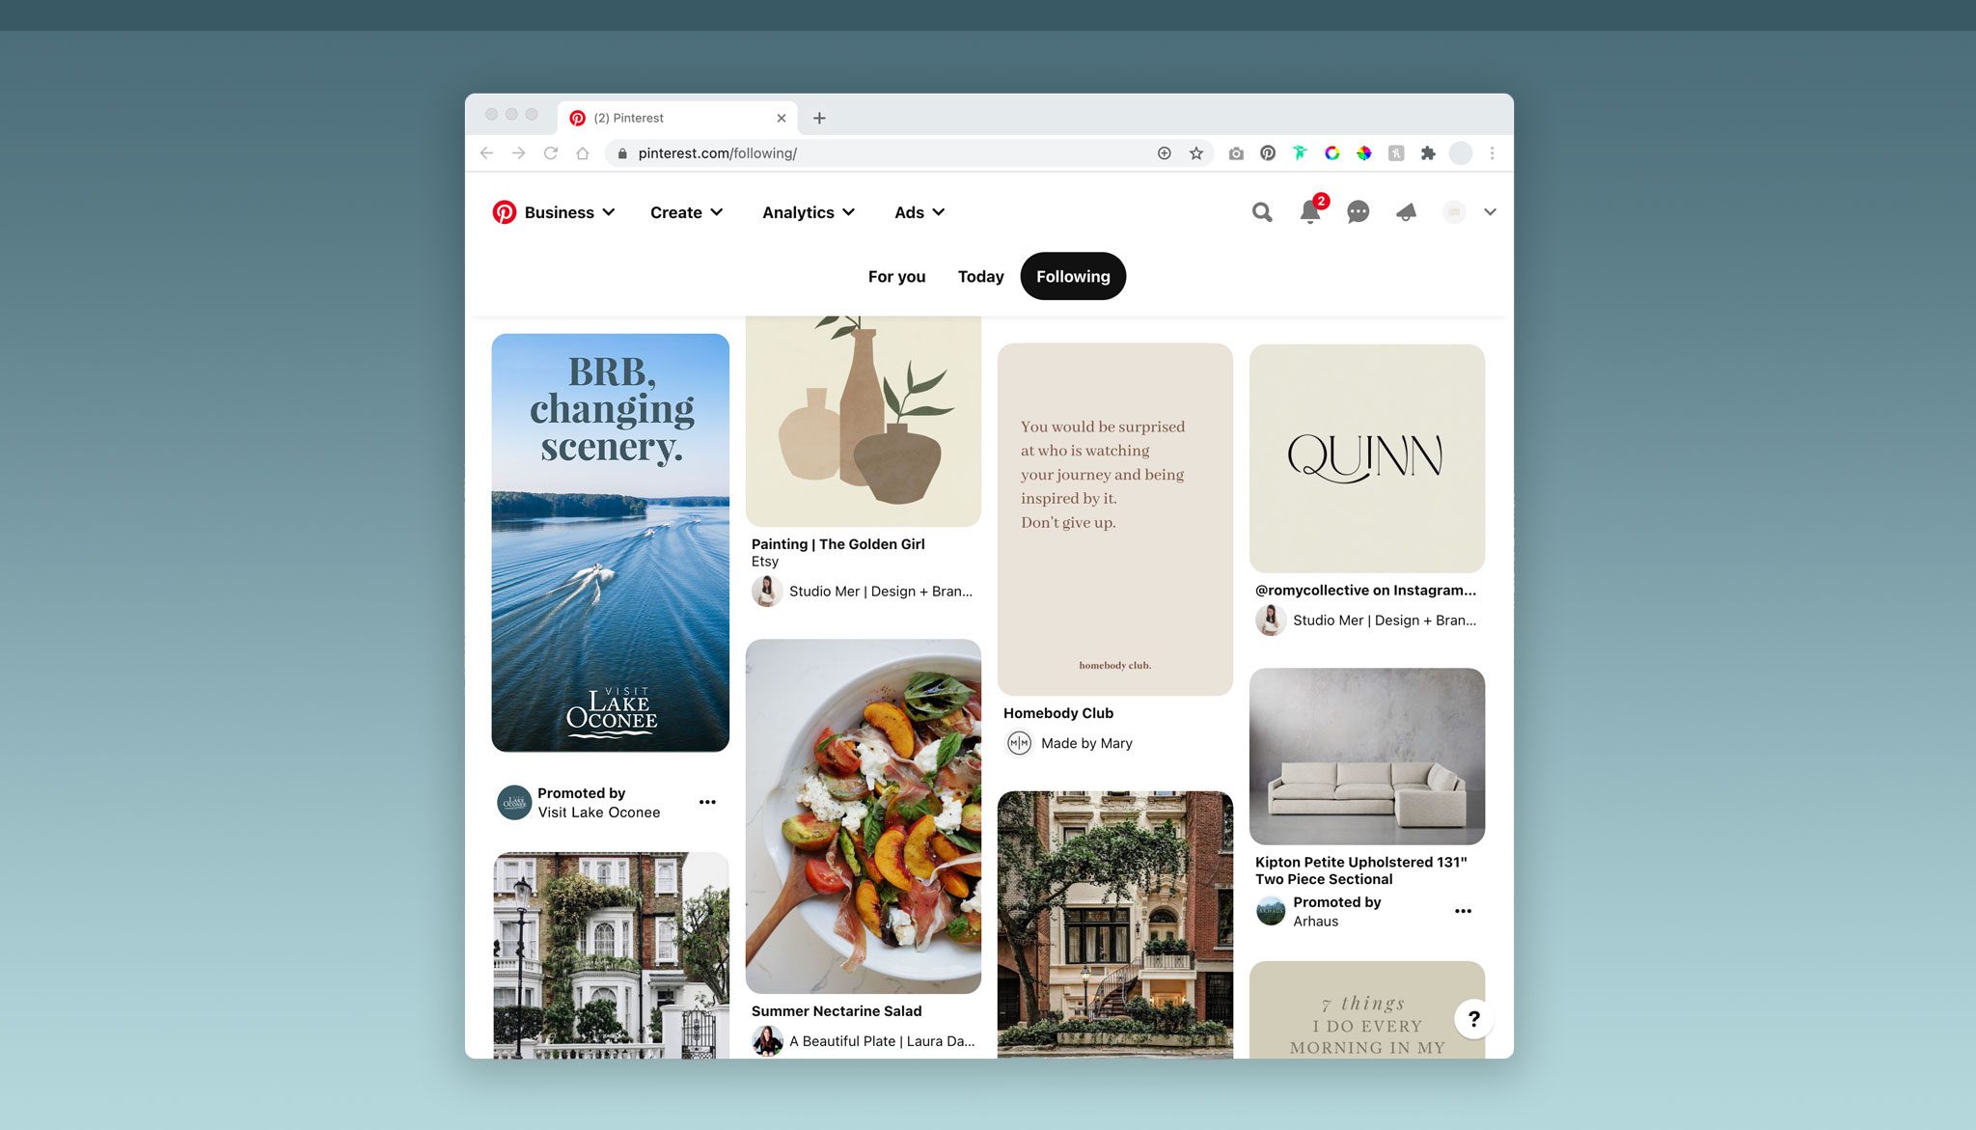
Task: Click the padlock icon next to the URL
Action: (x=622, y=152)
